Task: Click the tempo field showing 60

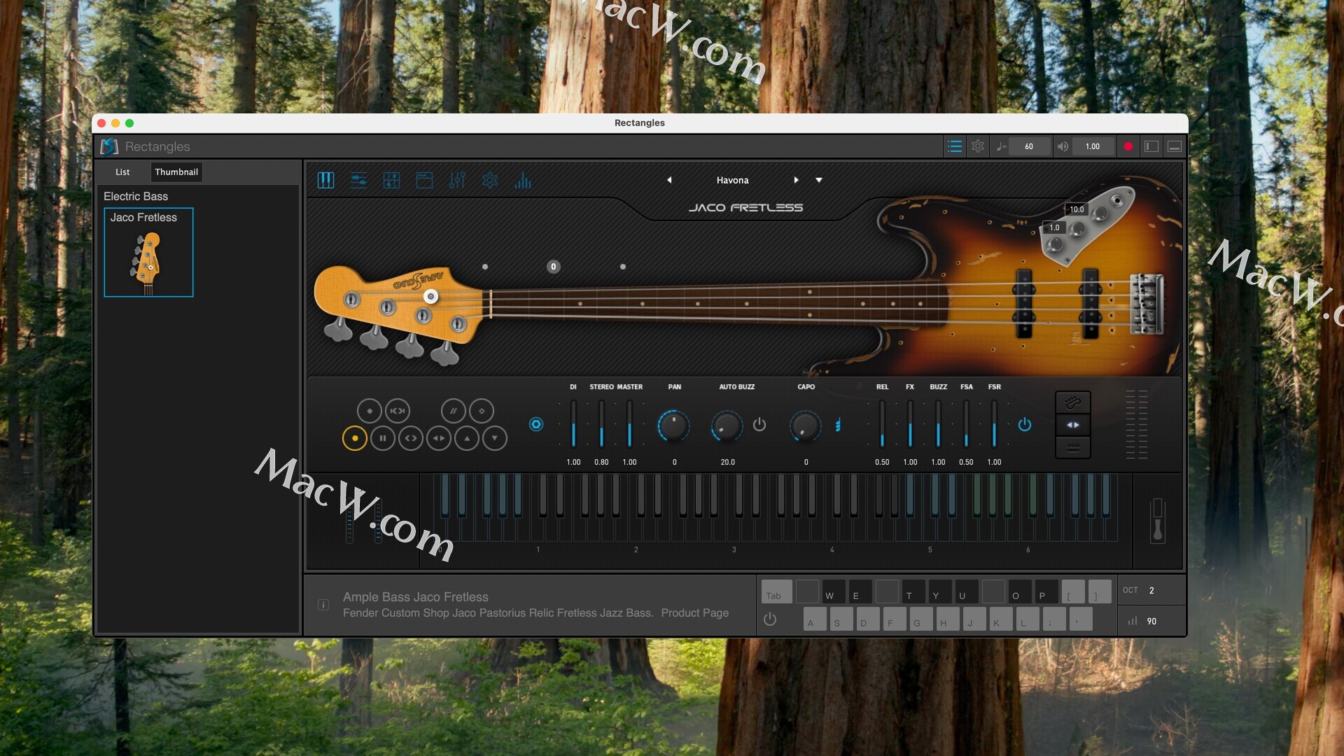Action: (x=1029, y=146)
